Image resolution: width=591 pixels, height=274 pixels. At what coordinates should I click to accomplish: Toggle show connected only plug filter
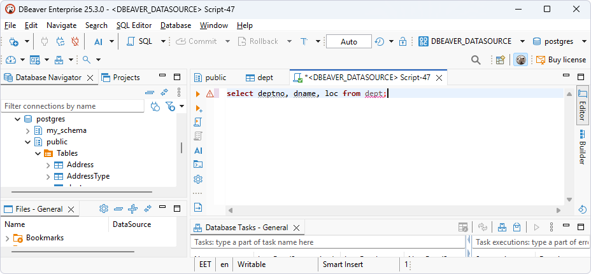pos(155,107)
